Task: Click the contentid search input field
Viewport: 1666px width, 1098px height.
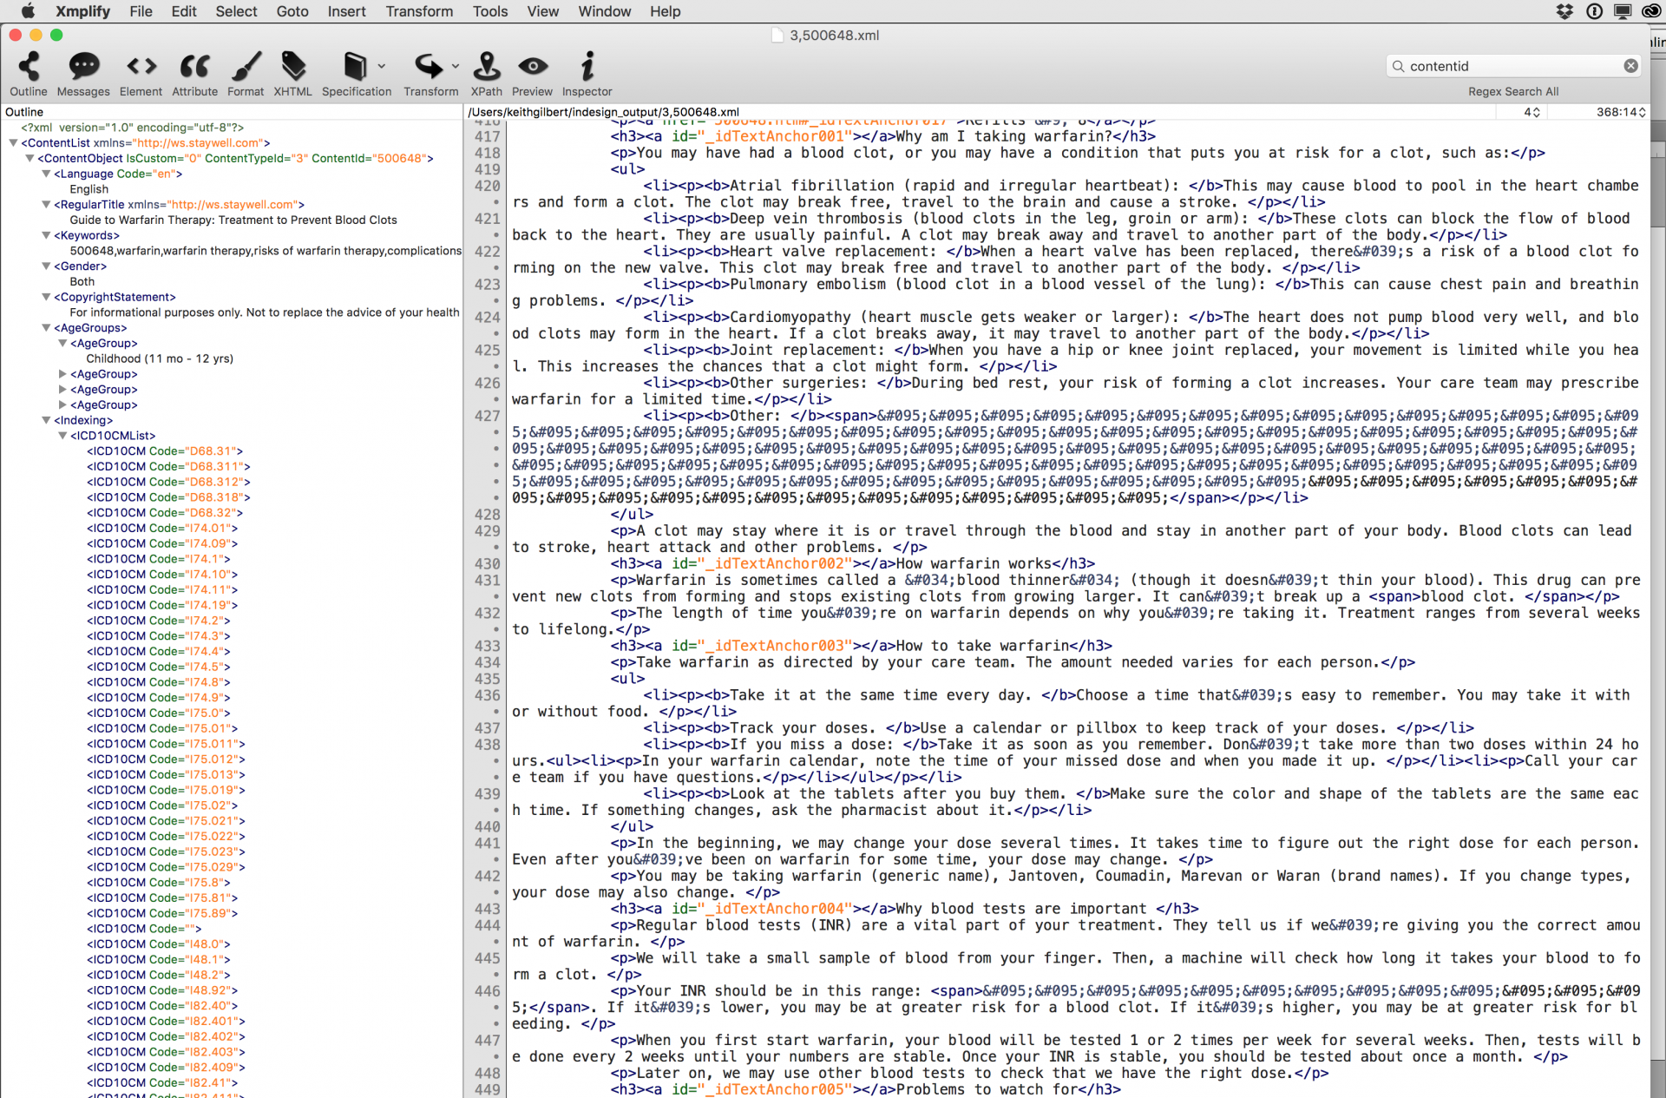Action: point(1510,66)
